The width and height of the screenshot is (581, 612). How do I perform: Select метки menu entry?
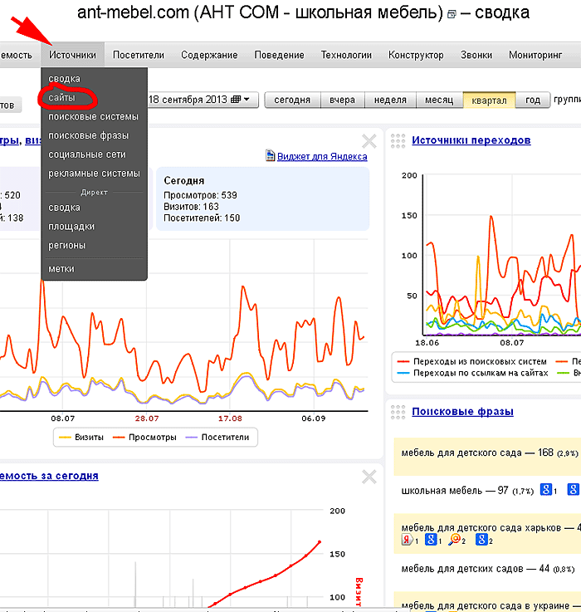pyautogui.click(x=61, y=268)
